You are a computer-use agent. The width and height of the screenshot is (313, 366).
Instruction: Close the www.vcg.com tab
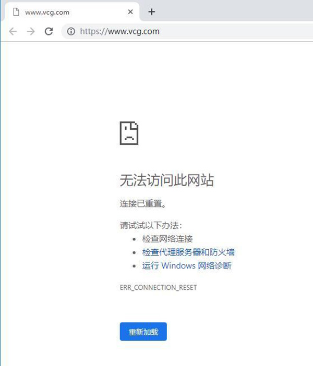coord(130,11)
